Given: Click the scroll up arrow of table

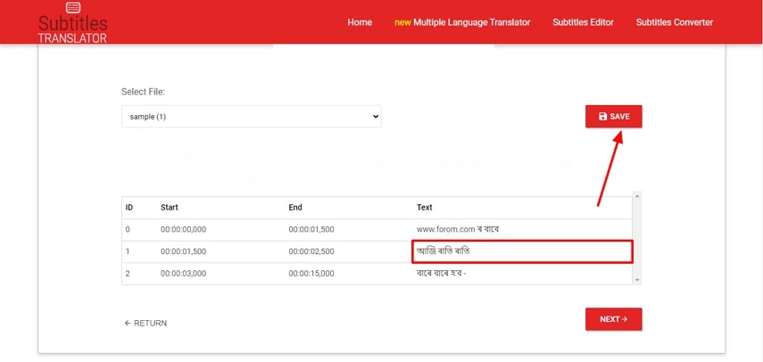Looking at the screenshot, I should coord(636,196).
